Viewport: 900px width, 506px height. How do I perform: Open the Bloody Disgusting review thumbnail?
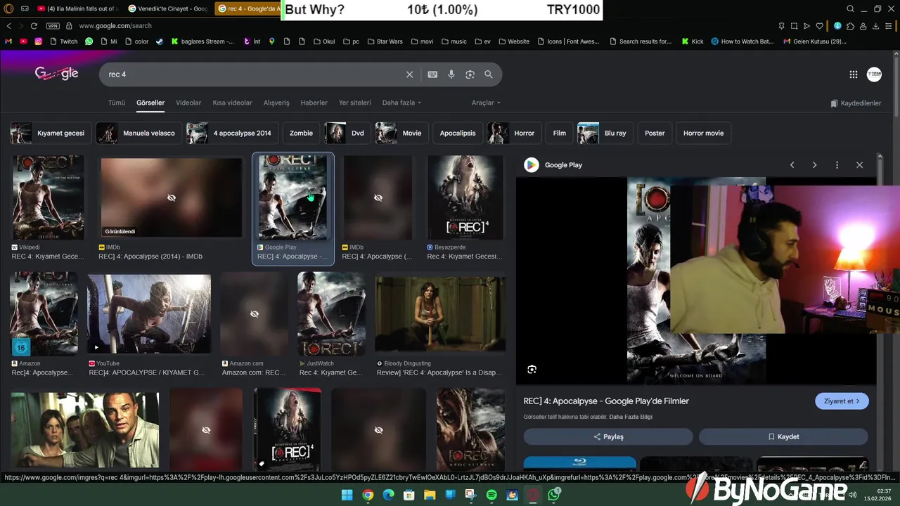point(440,314)
